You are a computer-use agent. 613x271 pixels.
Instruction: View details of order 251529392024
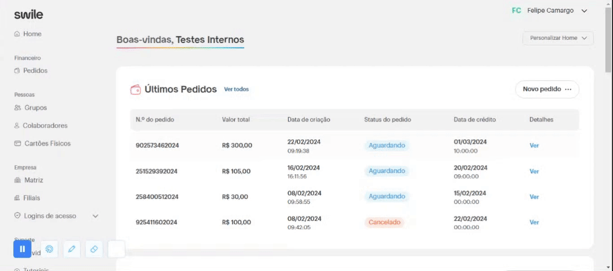[534, 171]
